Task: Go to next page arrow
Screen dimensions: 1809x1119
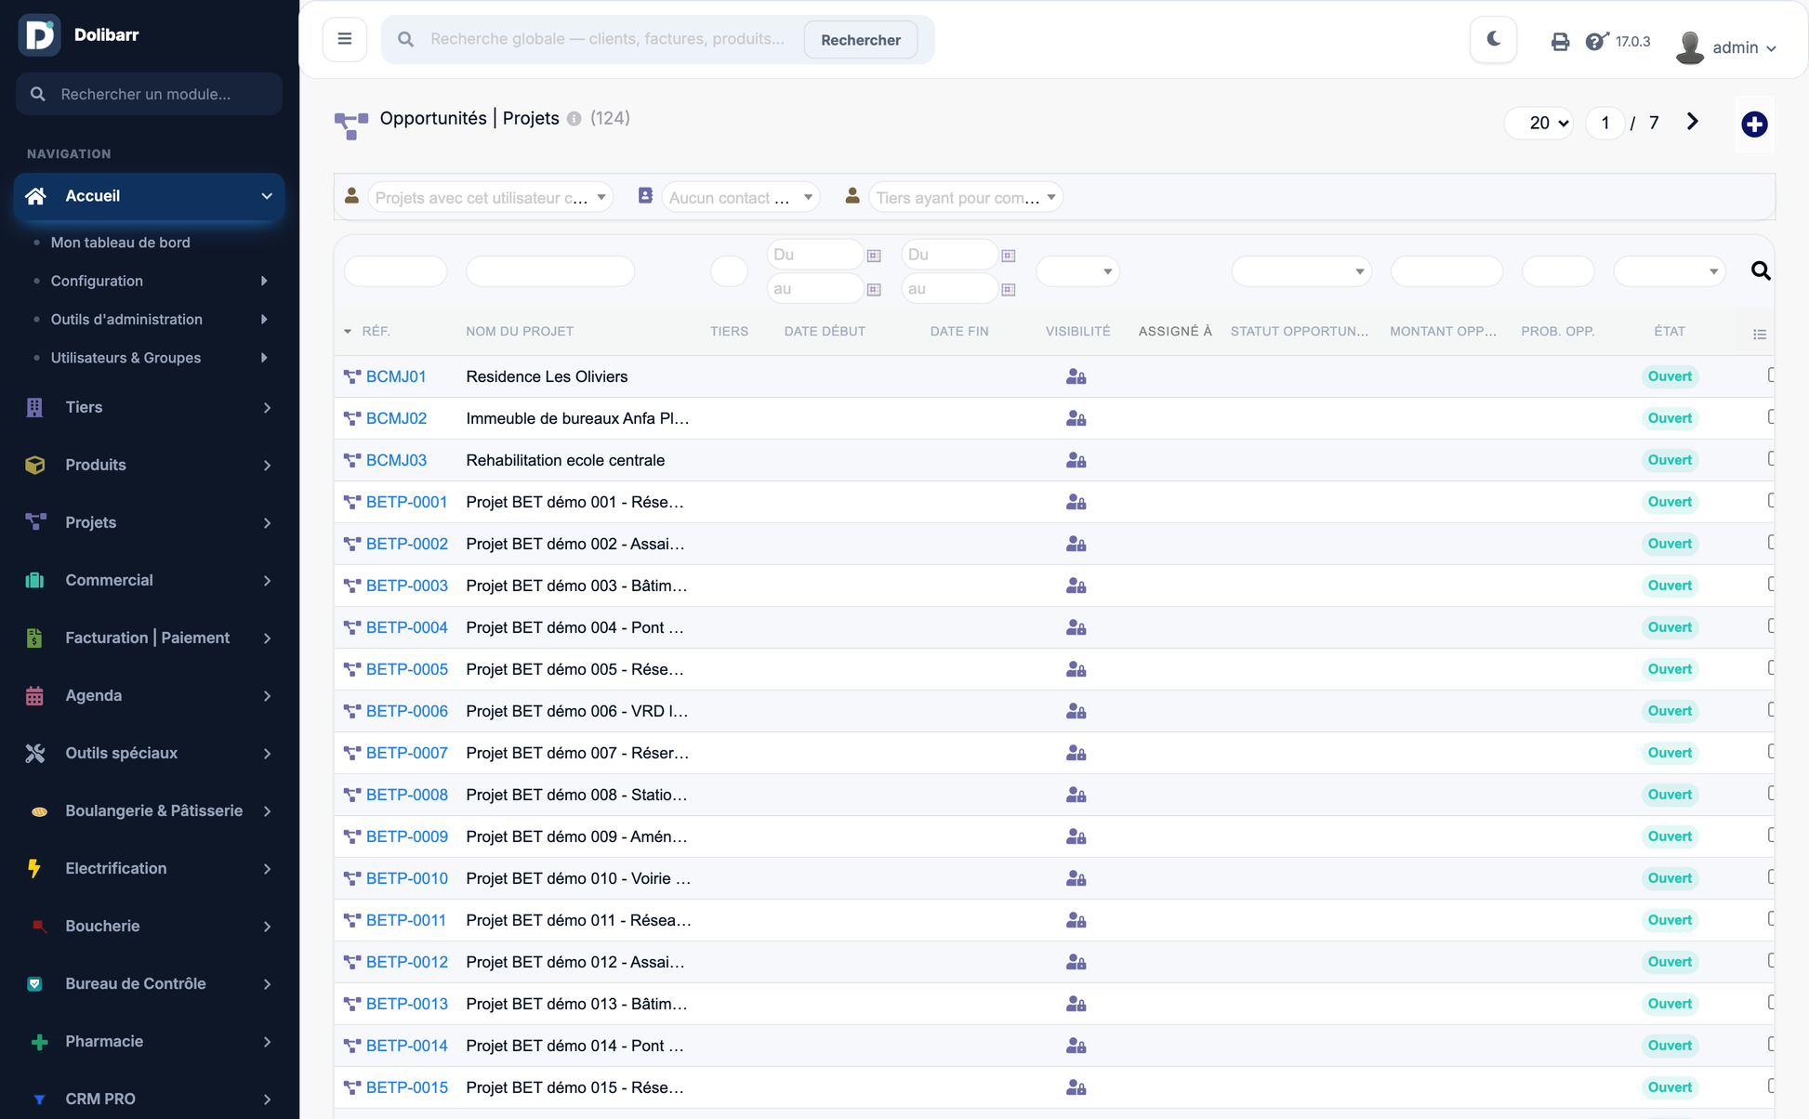Action: [1692, 122]
